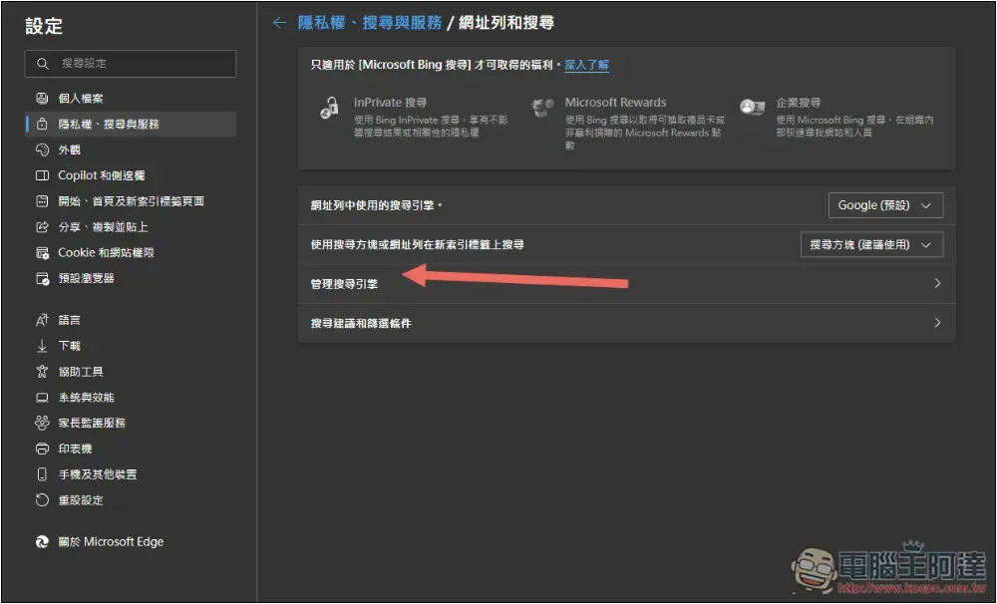
Task: Click the 設定 page title
Action: pyautogui.click(x=44, y=26)
